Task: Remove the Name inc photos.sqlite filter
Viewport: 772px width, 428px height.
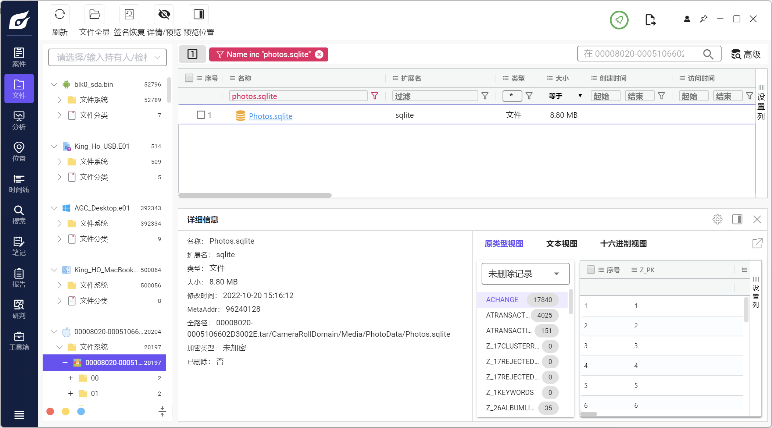Action: pos(319,54)
